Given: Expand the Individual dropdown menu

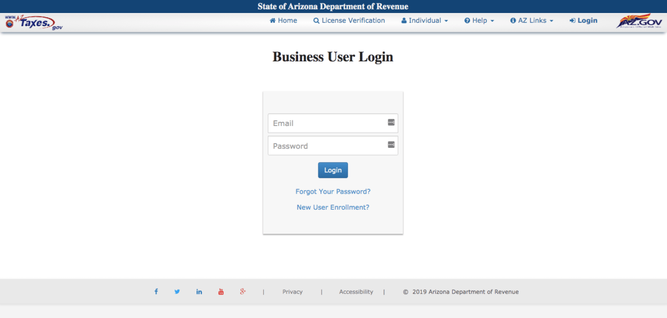Looking at the screenshot, I should pyautogui.click(x=425, y=21).
